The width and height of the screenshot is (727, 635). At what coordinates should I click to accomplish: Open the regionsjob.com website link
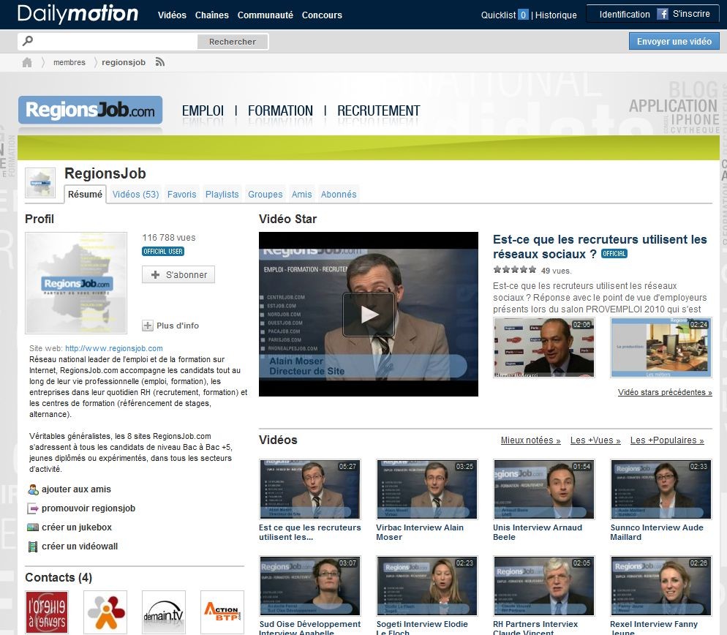click(x=113, y=348)
